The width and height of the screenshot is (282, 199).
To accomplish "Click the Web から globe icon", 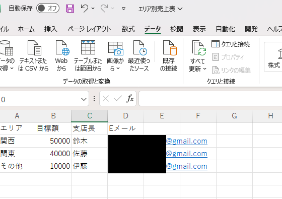I will (x=62, y=48).
